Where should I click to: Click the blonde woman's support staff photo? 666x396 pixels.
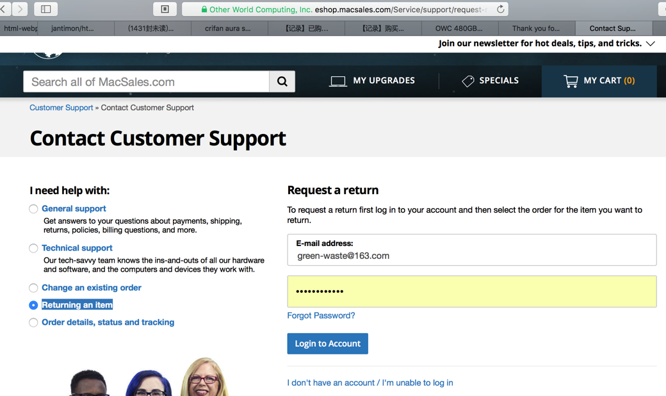[205, 376]
